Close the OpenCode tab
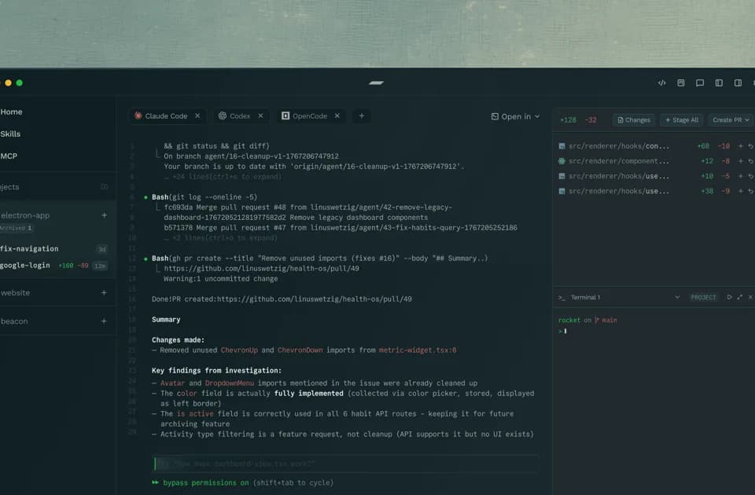 point(337,116)
